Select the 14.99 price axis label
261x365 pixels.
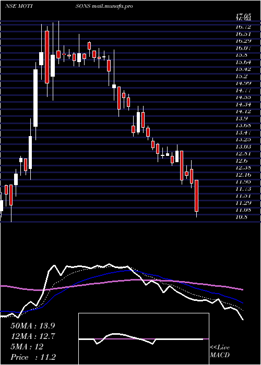coord(243,83)
